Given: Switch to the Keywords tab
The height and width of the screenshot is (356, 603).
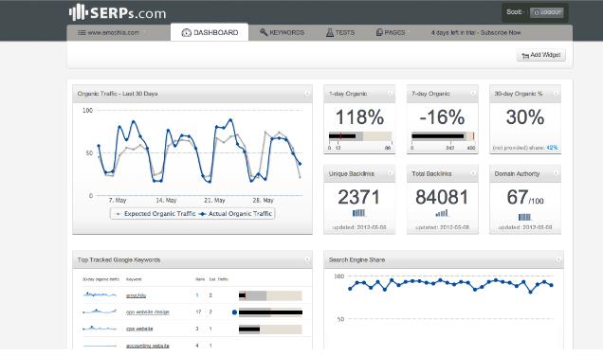Looking at the screenshot, I should click(282, 32).
